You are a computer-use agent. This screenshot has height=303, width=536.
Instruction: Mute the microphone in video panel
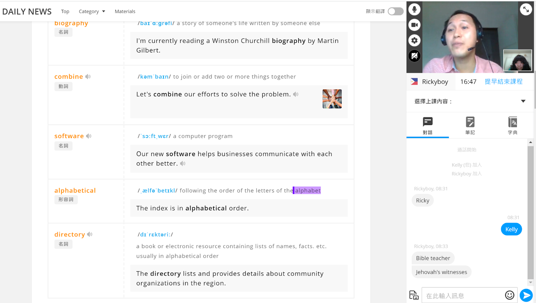click(414, 9)
